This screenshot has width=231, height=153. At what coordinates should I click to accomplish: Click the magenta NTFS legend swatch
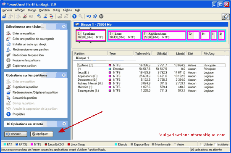tap(32, 144)
